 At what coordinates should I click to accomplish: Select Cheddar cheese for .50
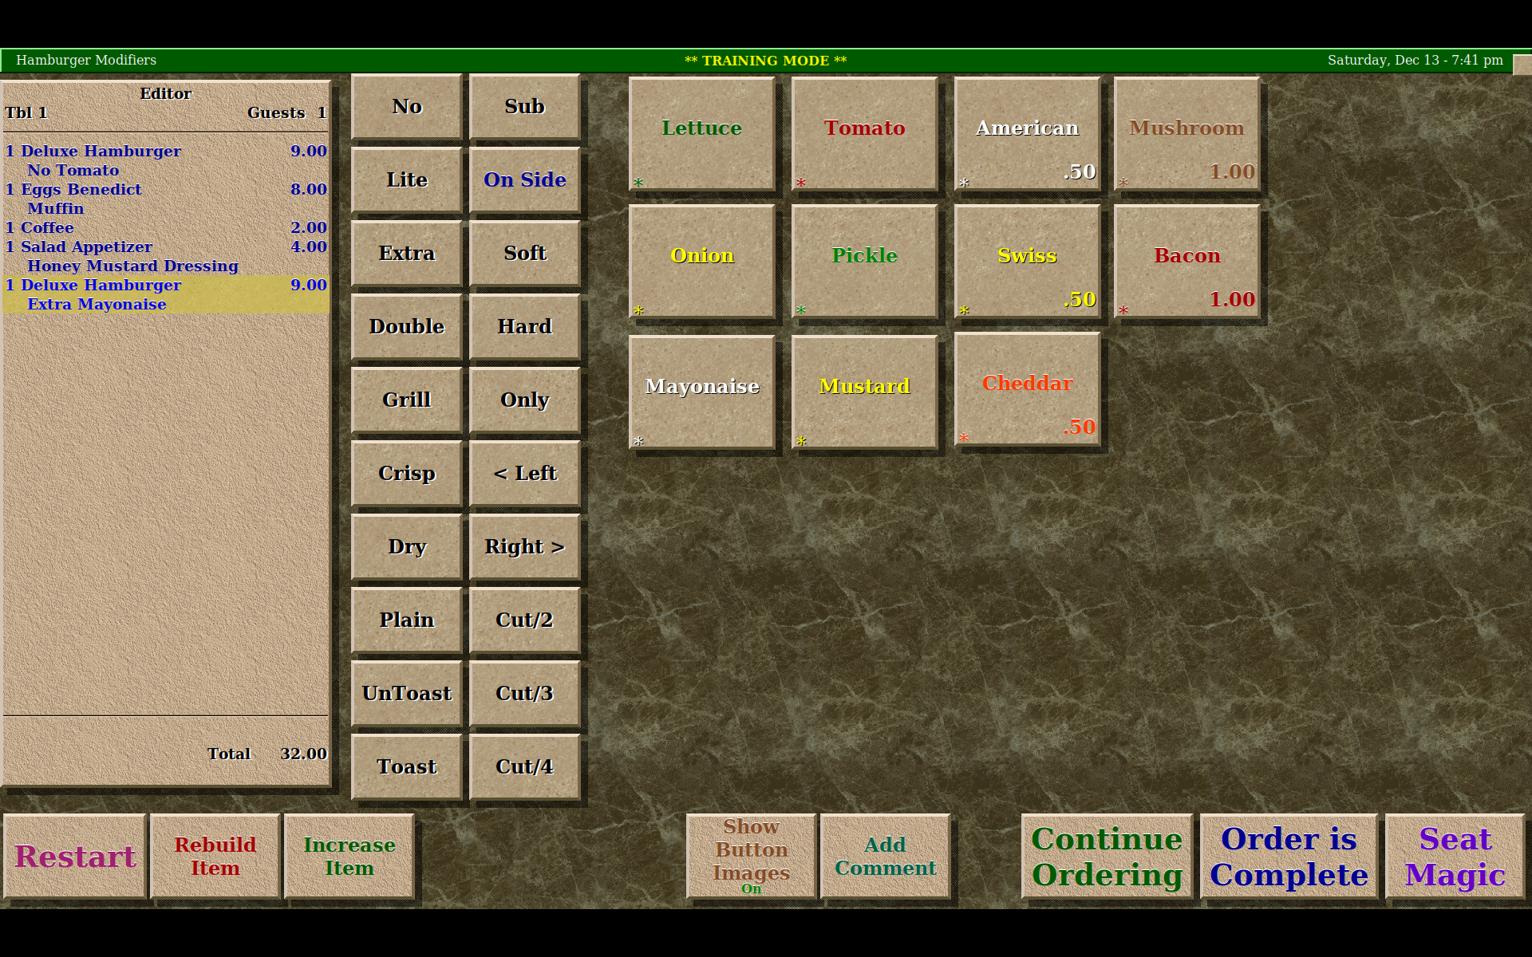[x=1026, y=389]
